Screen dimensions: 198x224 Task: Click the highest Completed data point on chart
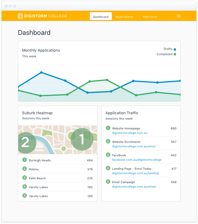click(107, 80)
